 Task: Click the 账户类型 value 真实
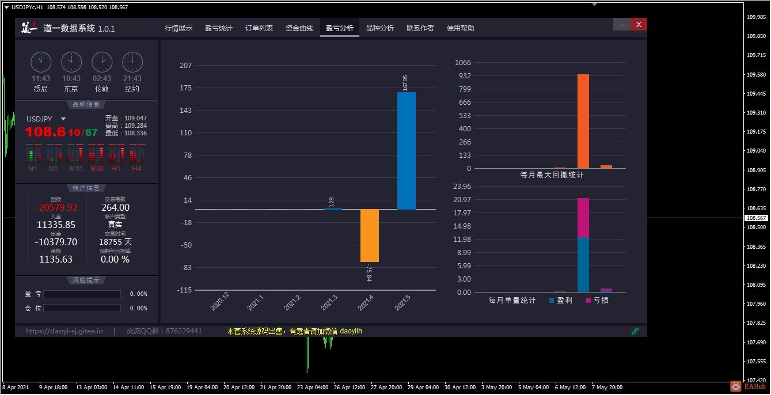115,225
